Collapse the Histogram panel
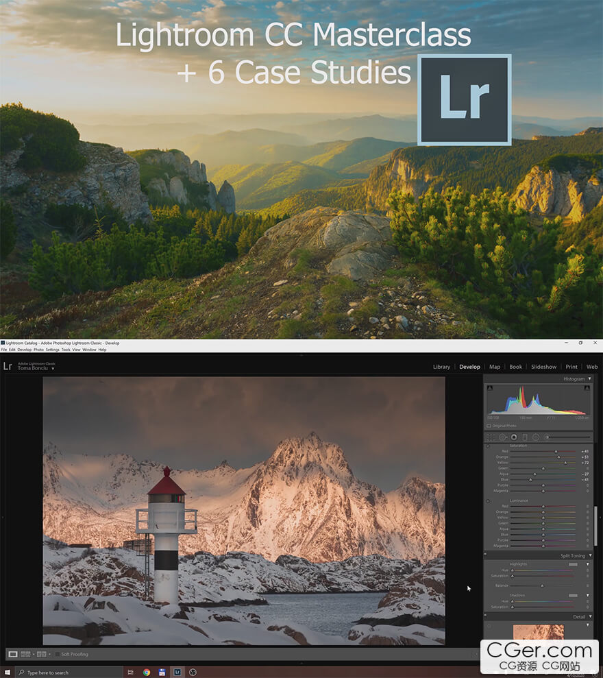The image size is (603, 678). 589,379
